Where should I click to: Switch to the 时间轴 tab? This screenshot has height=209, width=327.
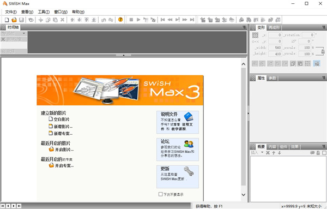tap(13, 27)
